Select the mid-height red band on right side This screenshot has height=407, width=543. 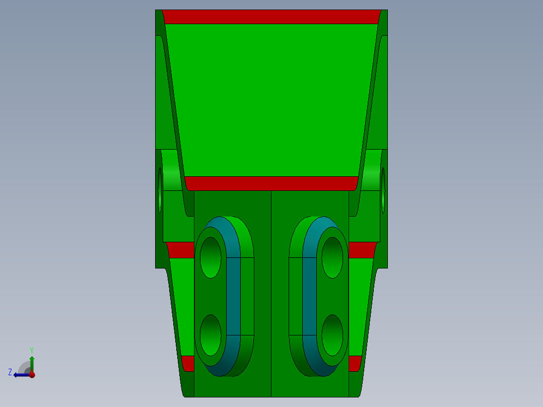pos(363,250)
